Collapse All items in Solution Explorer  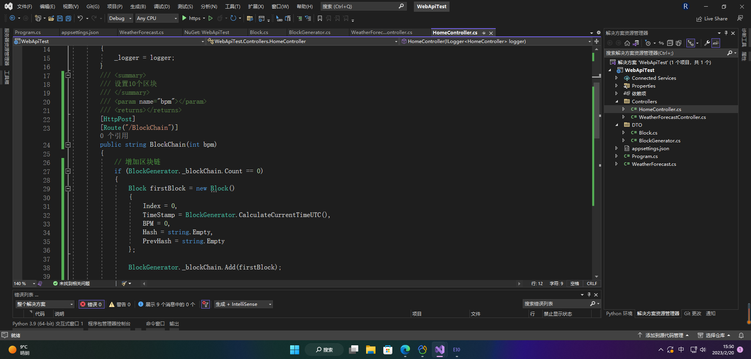pyautogui.click(x=670, y=43)
